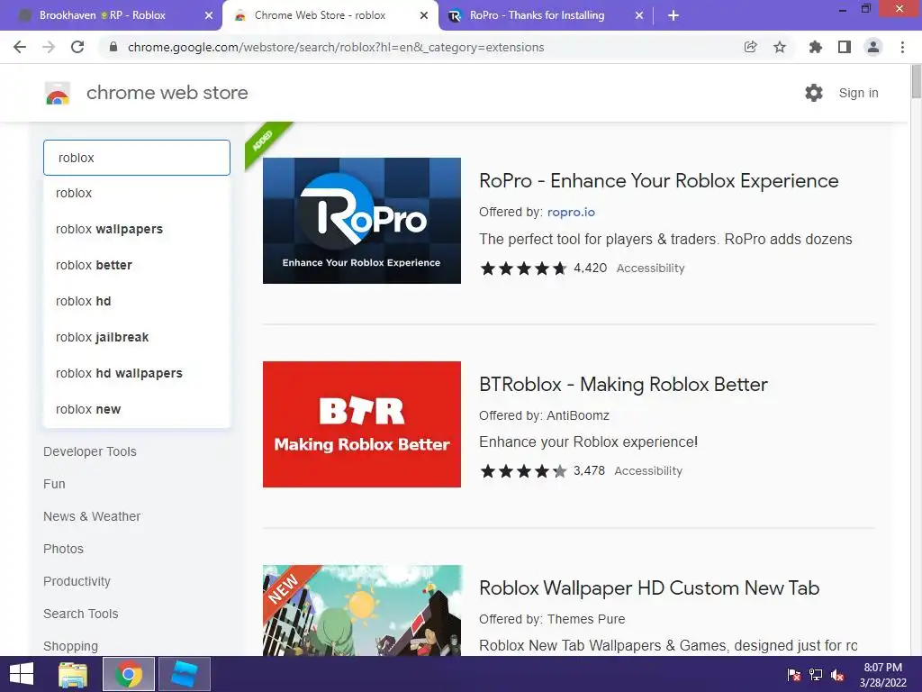
Task: Open the Roblox app in taskbar
Action: click(184, 674)
